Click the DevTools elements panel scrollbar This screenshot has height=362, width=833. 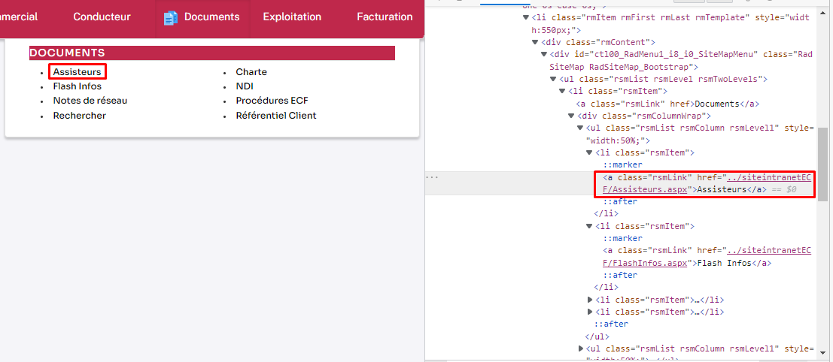(822, 165)
